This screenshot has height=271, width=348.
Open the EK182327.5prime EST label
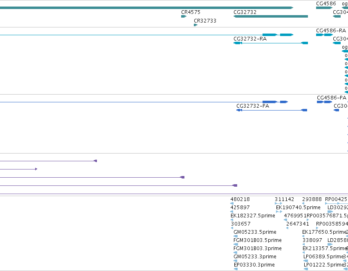[x=253, y=216]
